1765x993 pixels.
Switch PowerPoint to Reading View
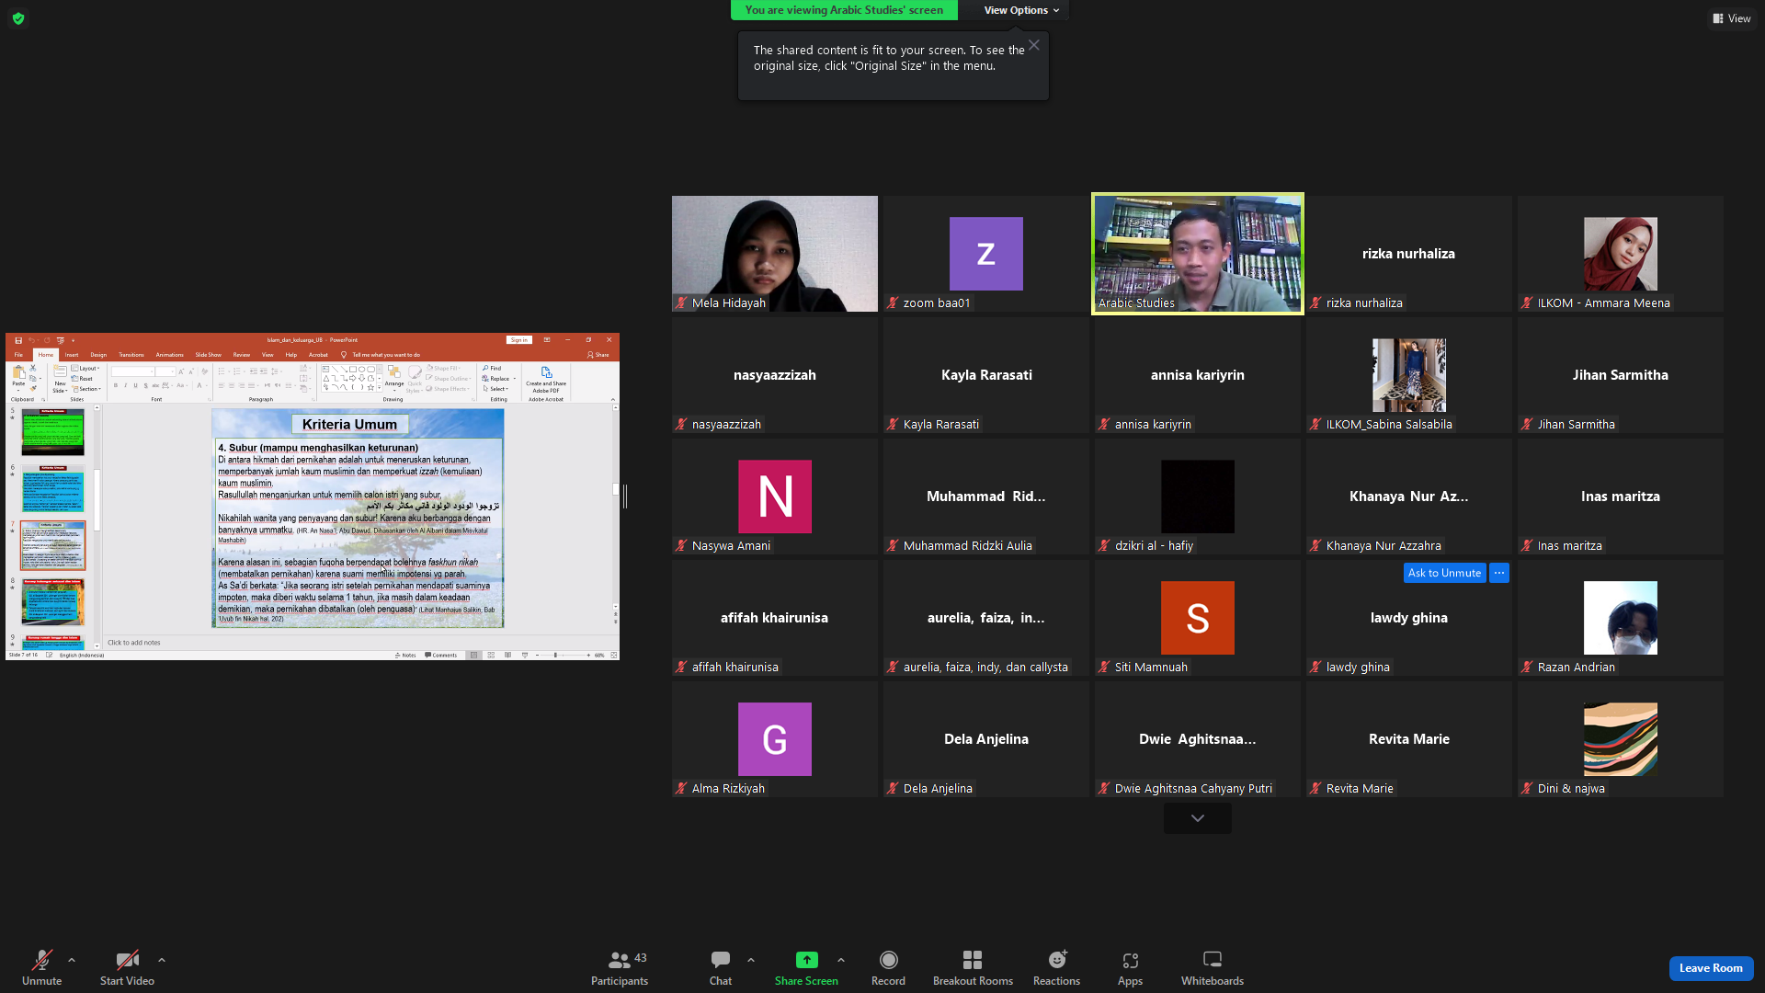click(x=507, y=656)
